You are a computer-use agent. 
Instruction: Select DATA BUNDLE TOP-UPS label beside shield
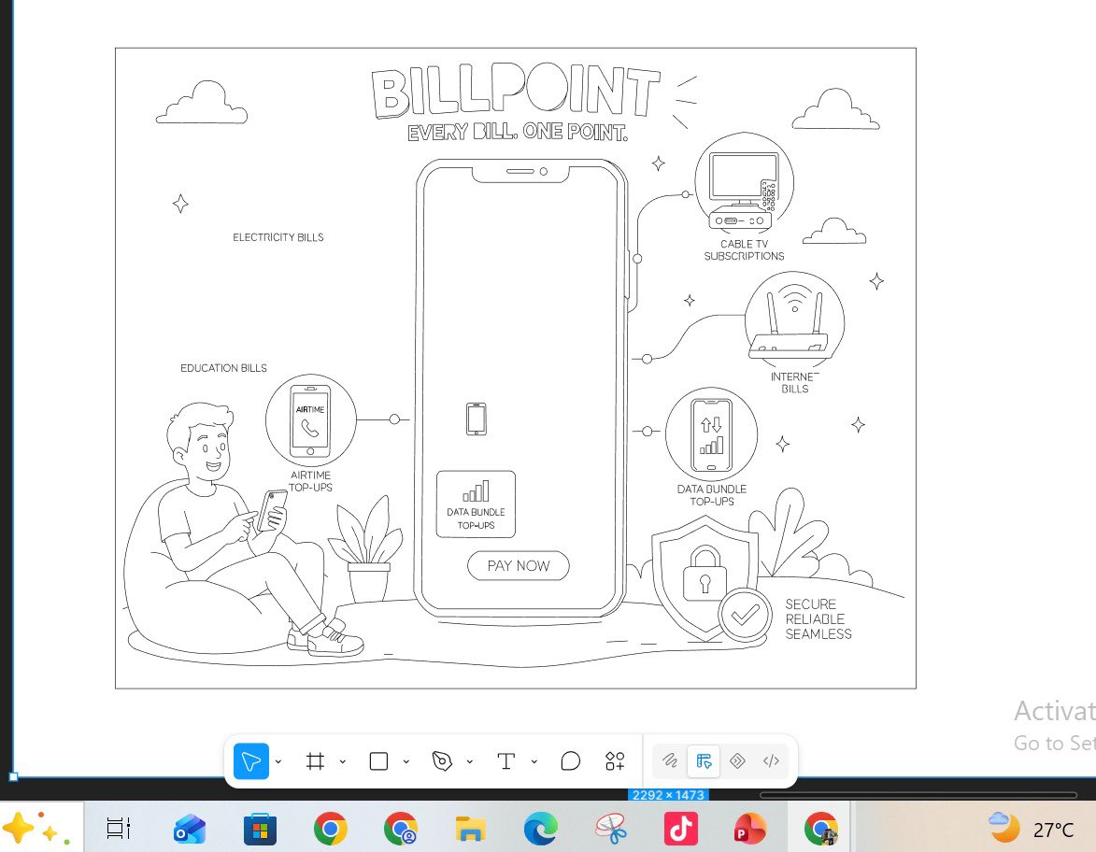712,495
